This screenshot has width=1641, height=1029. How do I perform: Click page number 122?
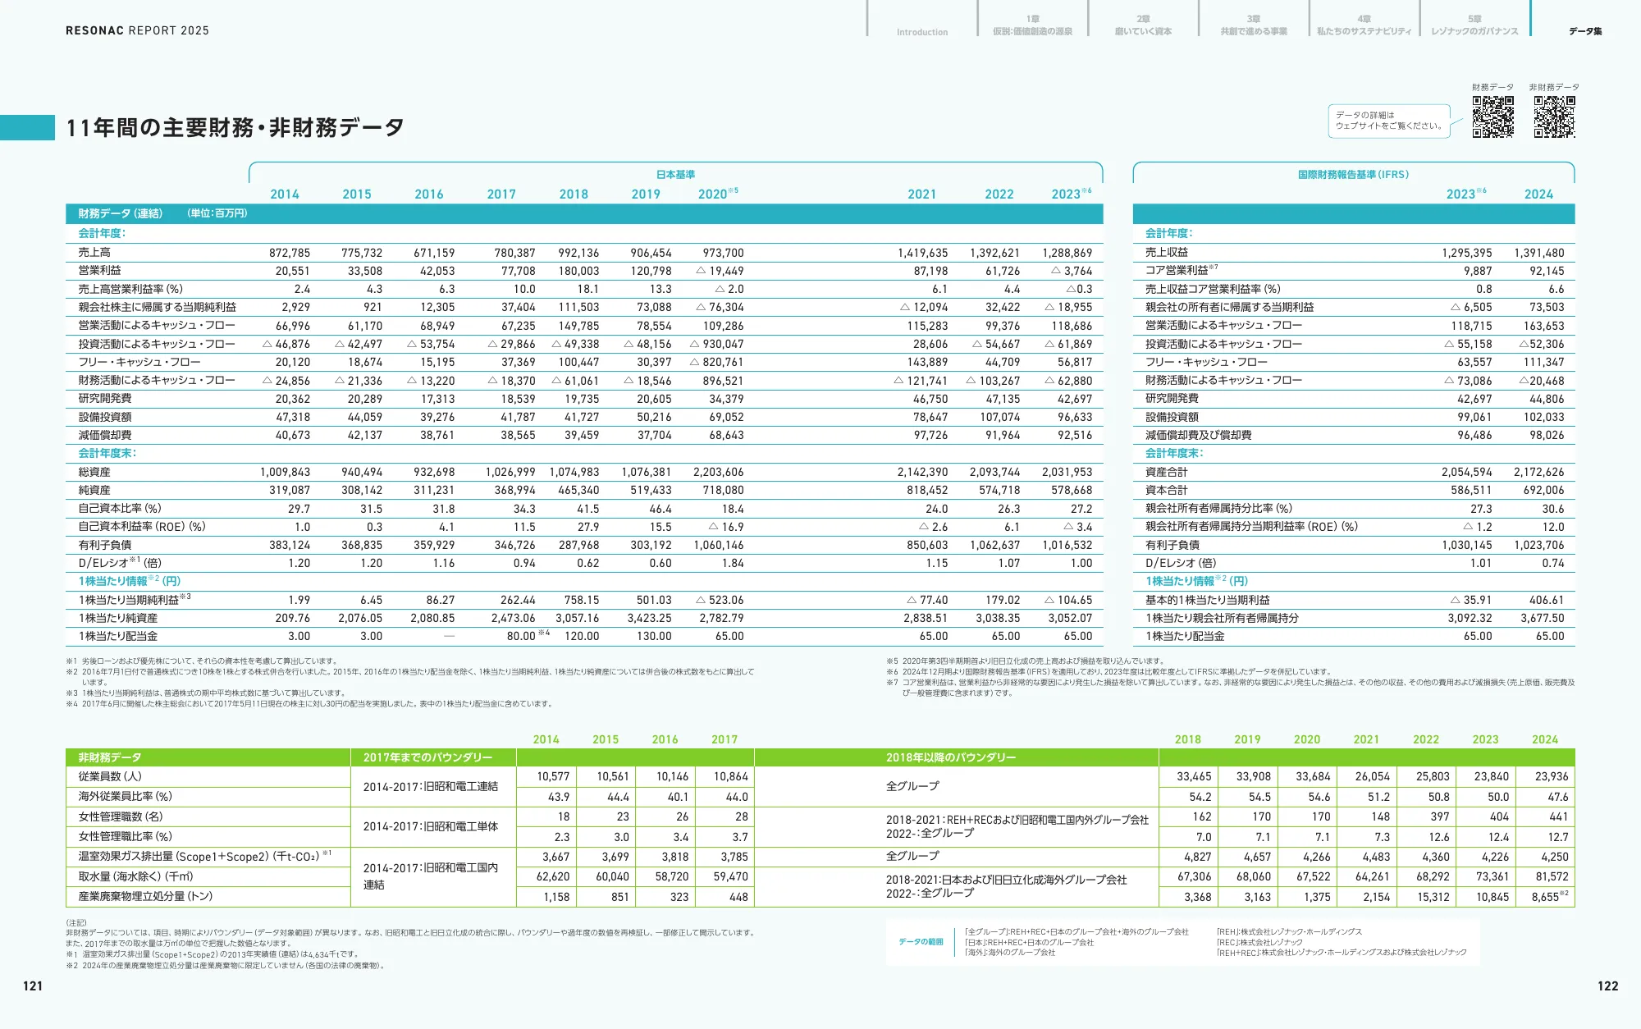1609,987
